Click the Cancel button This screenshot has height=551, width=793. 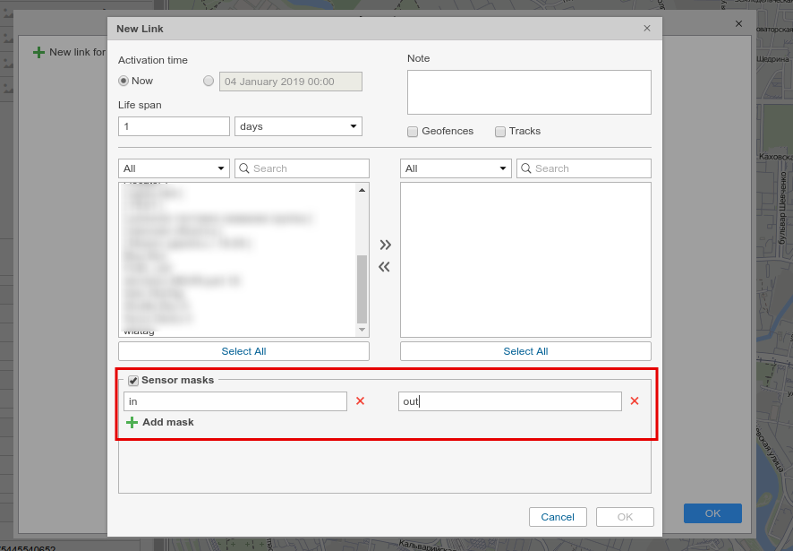pyautogui.click(x=558, y=517)
